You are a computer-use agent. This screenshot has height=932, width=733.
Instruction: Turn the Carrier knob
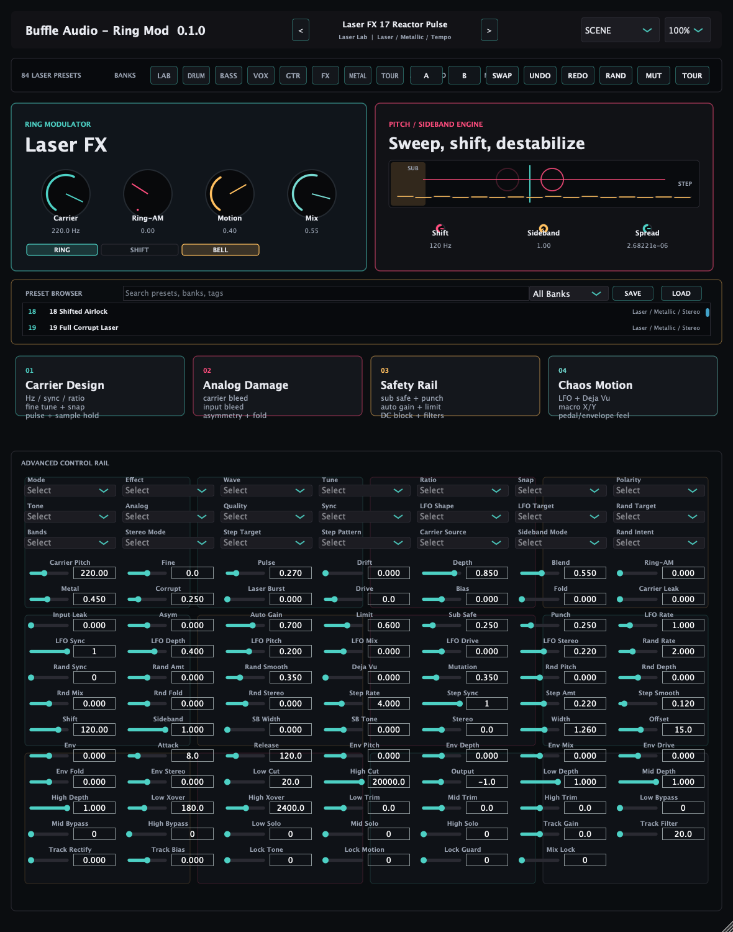click(66, 194)
